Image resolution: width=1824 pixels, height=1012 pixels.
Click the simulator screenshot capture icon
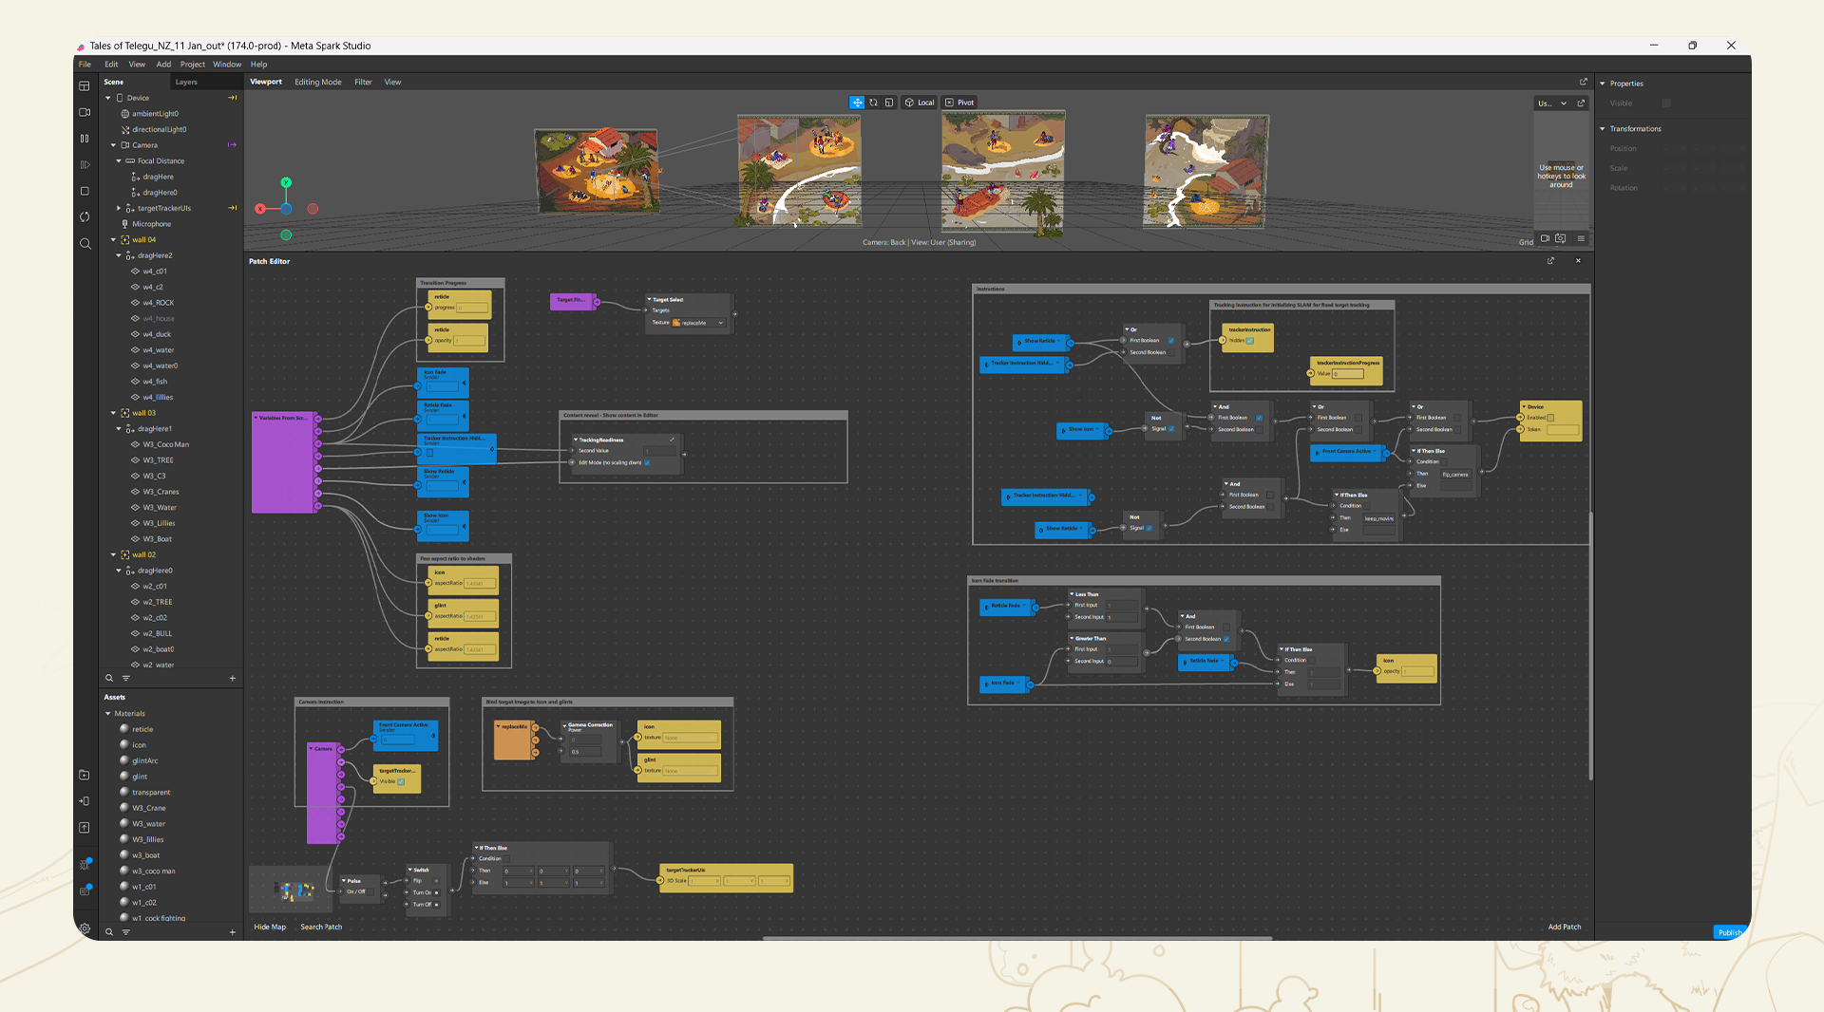(1561, 238)
